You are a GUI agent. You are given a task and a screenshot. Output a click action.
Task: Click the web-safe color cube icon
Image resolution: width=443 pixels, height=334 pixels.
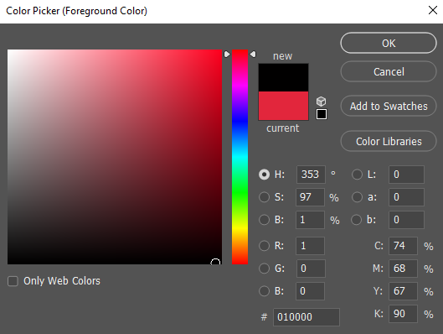point(322,101)
